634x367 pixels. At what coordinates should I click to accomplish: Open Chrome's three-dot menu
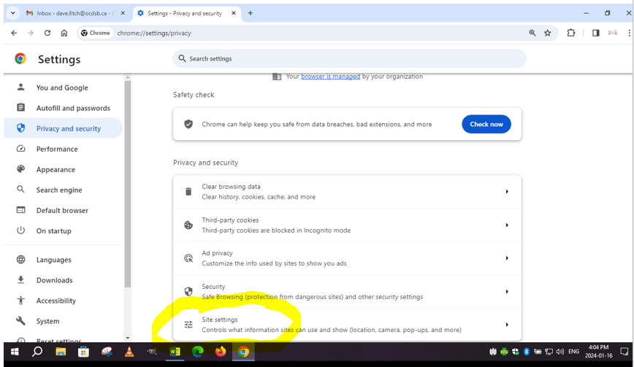tap(629, 33)
